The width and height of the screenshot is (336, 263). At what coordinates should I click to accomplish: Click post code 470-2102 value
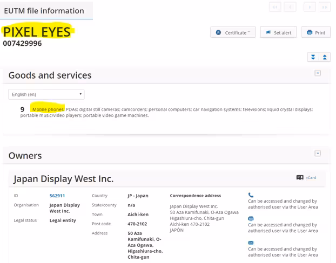point(137,224)
